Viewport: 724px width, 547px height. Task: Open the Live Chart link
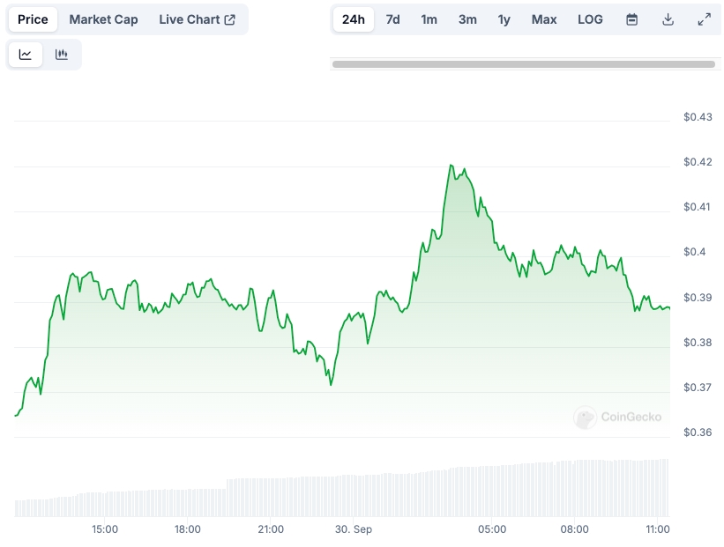pos(198,19)
